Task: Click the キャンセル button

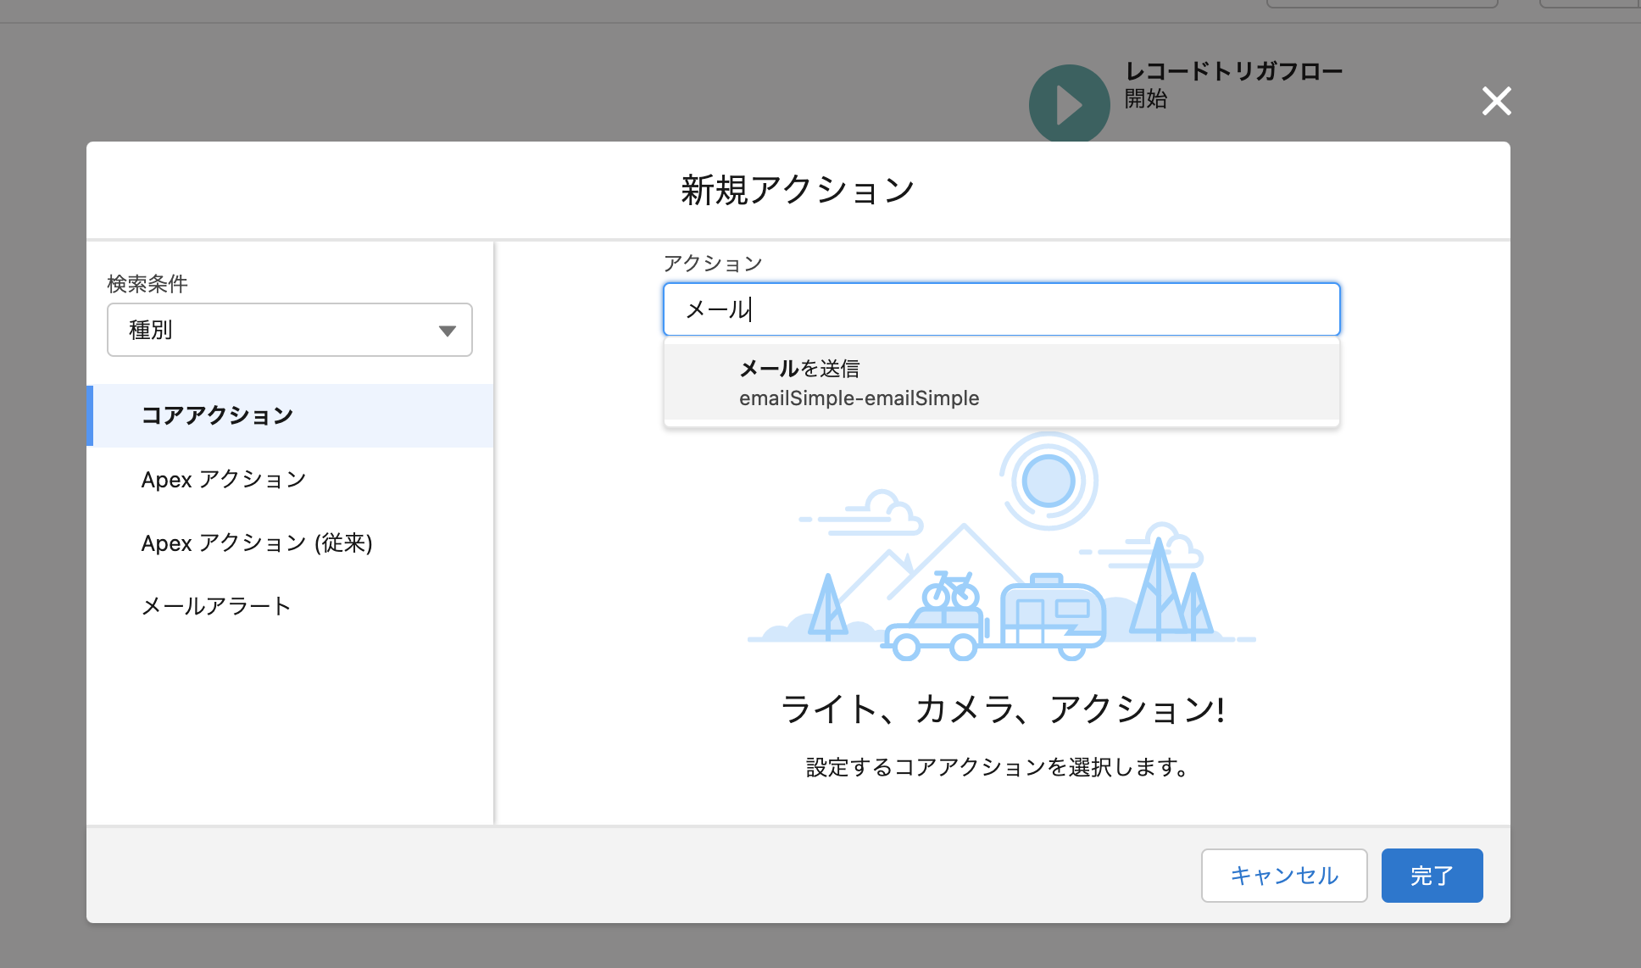Action: [1283, 875]
